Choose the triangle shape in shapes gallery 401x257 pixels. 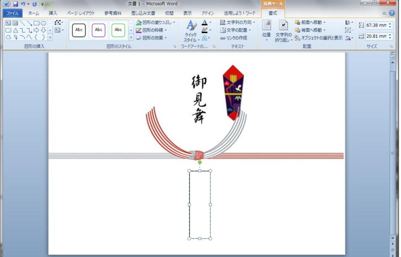coord(16,30)
